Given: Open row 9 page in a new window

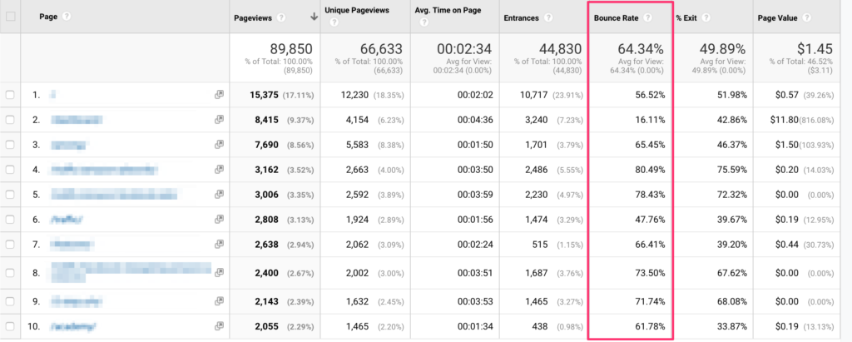Looking at the screenshot, I should [x=219, y=300].
